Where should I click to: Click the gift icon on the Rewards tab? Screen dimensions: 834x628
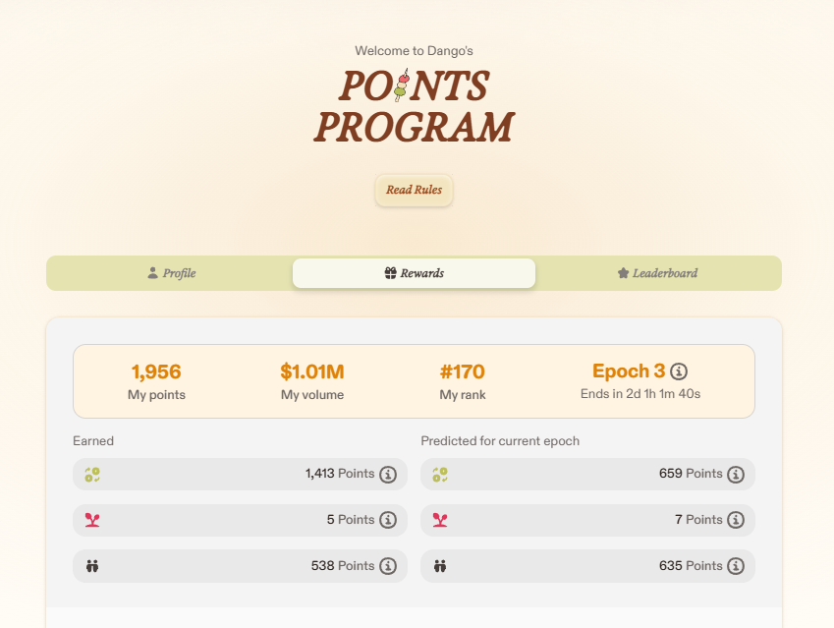(x=390, y=273)
